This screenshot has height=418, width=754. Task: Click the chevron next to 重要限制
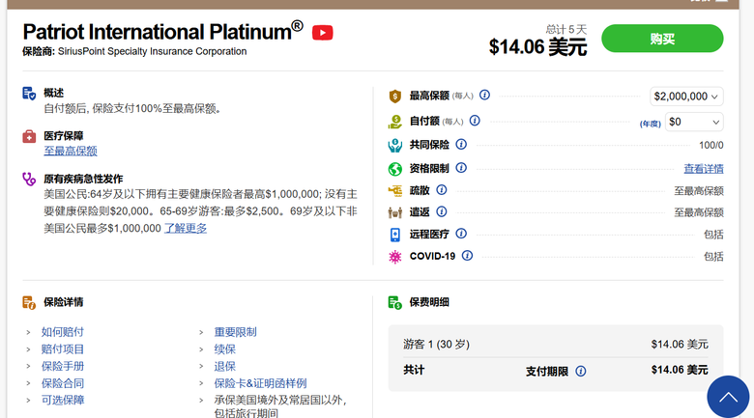(201, 332)
